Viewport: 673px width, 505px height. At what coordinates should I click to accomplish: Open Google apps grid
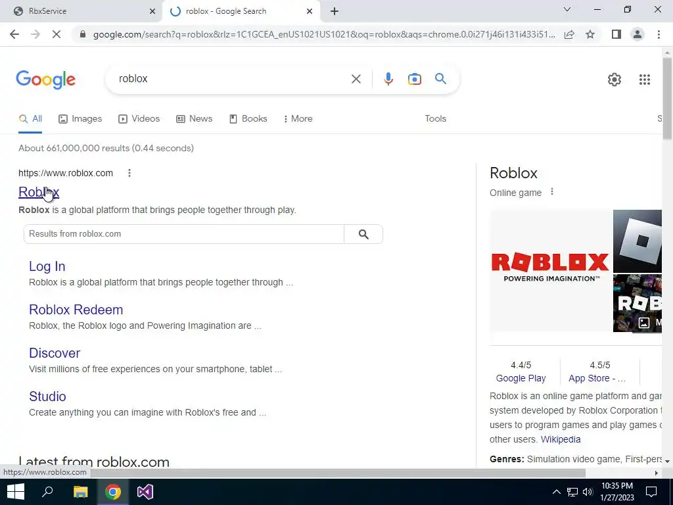coord(644,80)
